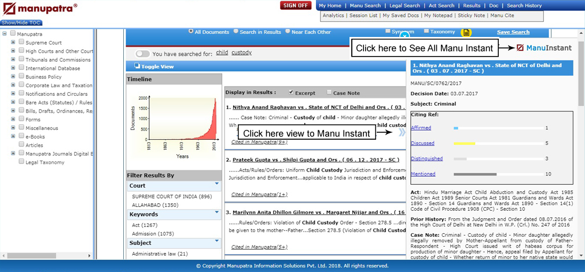Expand the High Courts and Other Courts node
The image size is (585, 272).
click(13, 51)
